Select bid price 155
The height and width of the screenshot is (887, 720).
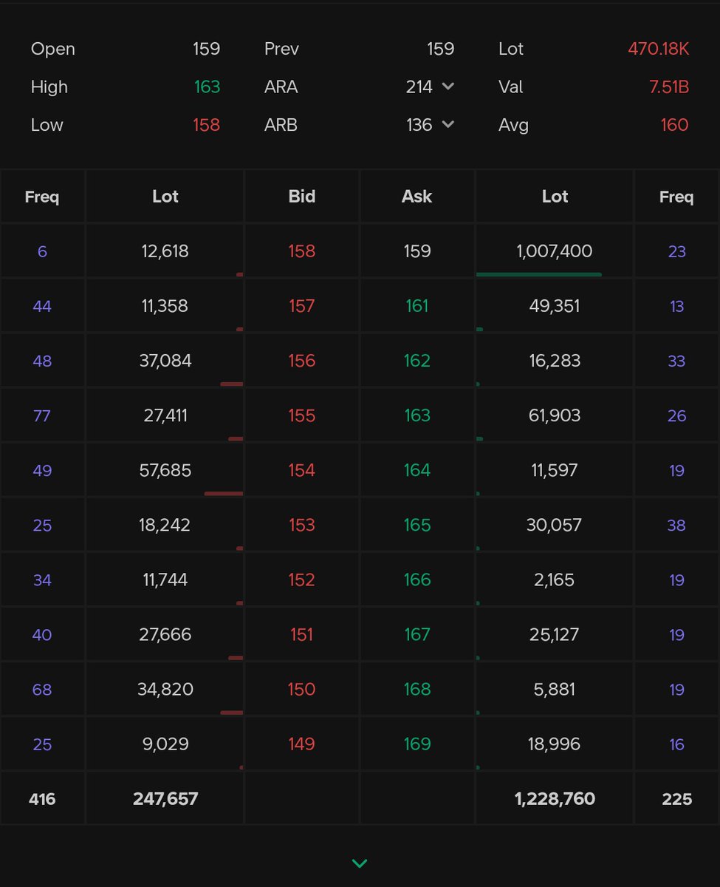(x=302, y=415)
